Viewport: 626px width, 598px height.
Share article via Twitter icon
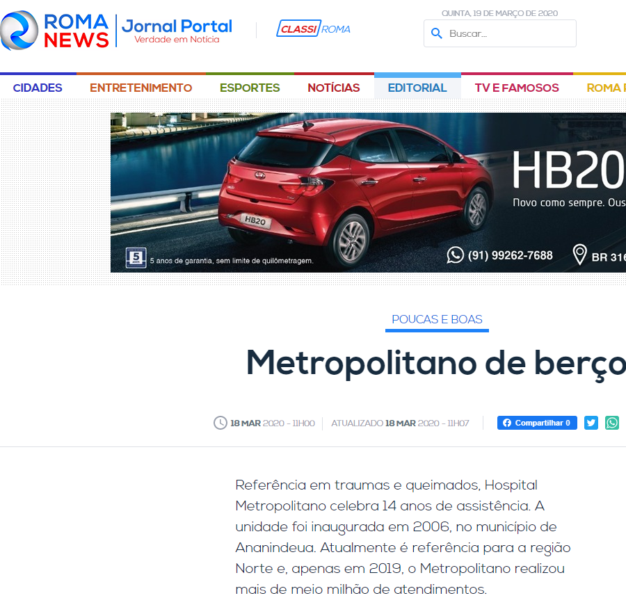click(x=591, y=423)
